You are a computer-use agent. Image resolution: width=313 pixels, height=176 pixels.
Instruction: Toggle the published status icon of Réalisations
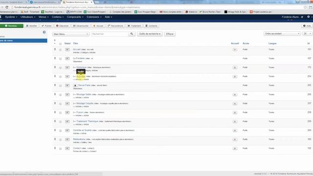(x=67, y=139)
